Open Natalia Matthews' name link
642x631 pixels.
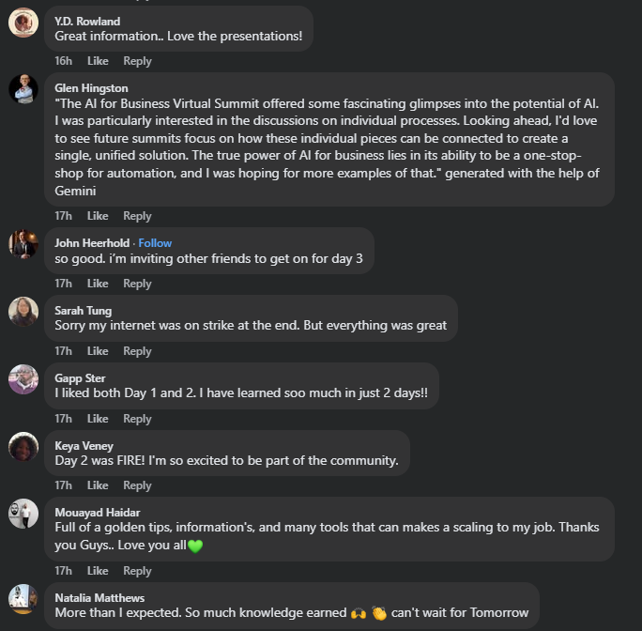99,597
